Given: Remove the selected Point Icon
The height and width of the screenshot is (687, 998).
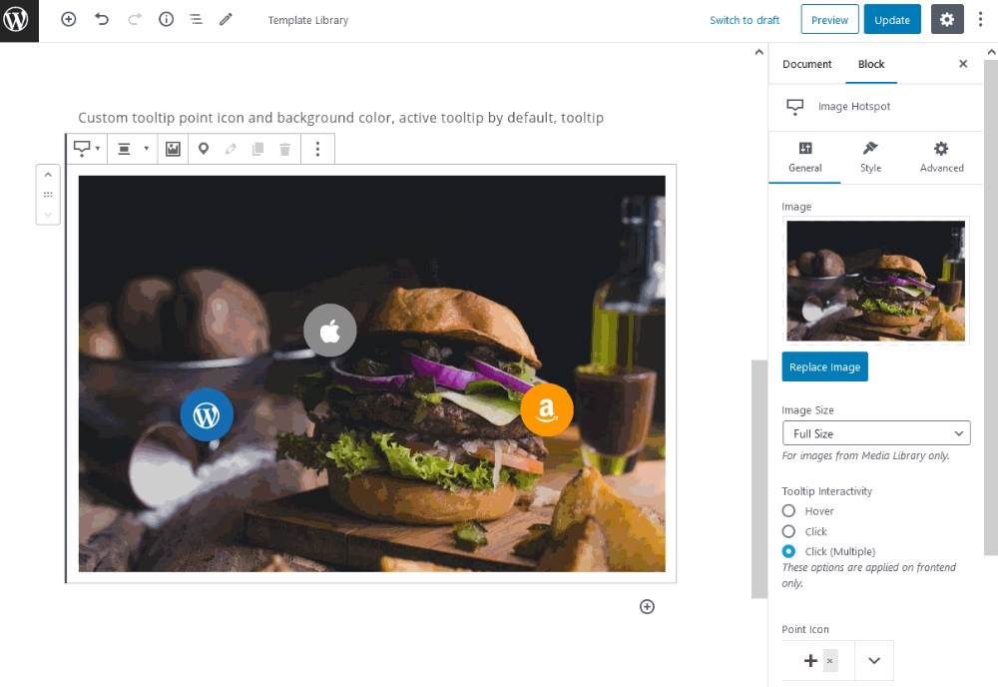Looking at the screenshot, I should [830, 661].
